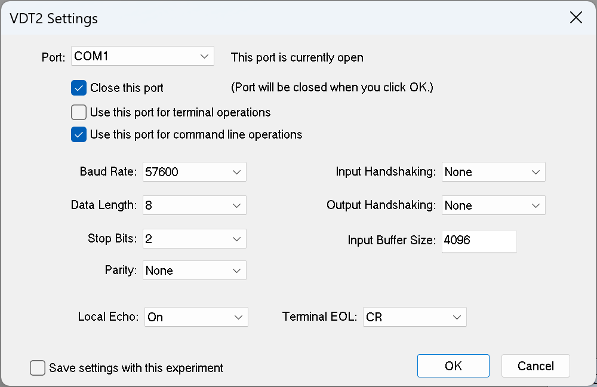Check Save settings with this experiment
Image resolution: width=597 pixels, height=387 pixels.
[x=37, y=367]
